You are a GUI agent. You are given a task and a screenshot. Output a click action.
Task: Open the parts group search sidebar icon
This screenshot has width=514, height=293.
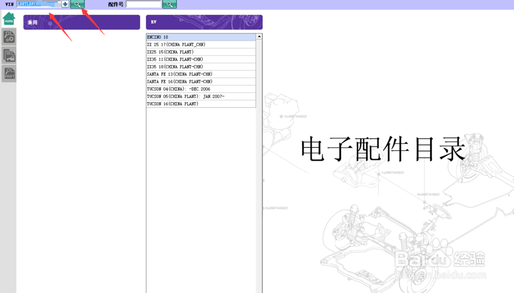click(9, 36)
